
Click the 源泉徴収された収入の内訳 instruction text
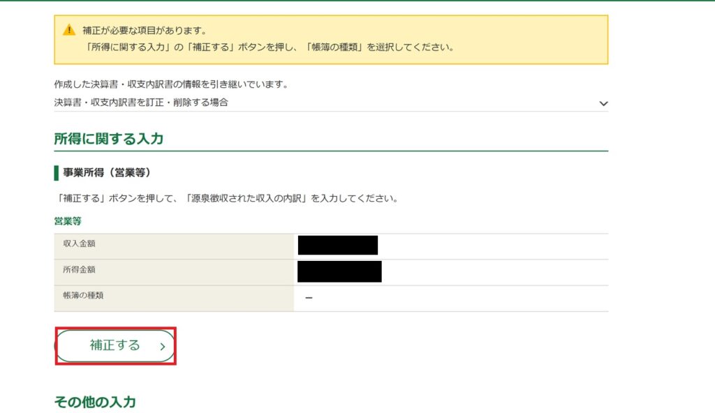[226, 198]
